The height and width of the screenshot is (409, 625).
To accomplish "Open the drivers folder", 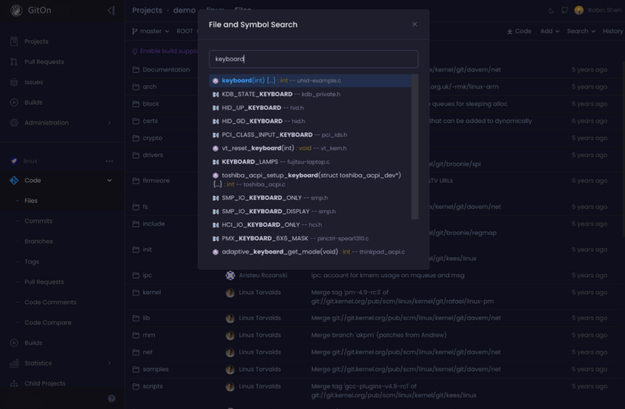I will pos(153,155).
